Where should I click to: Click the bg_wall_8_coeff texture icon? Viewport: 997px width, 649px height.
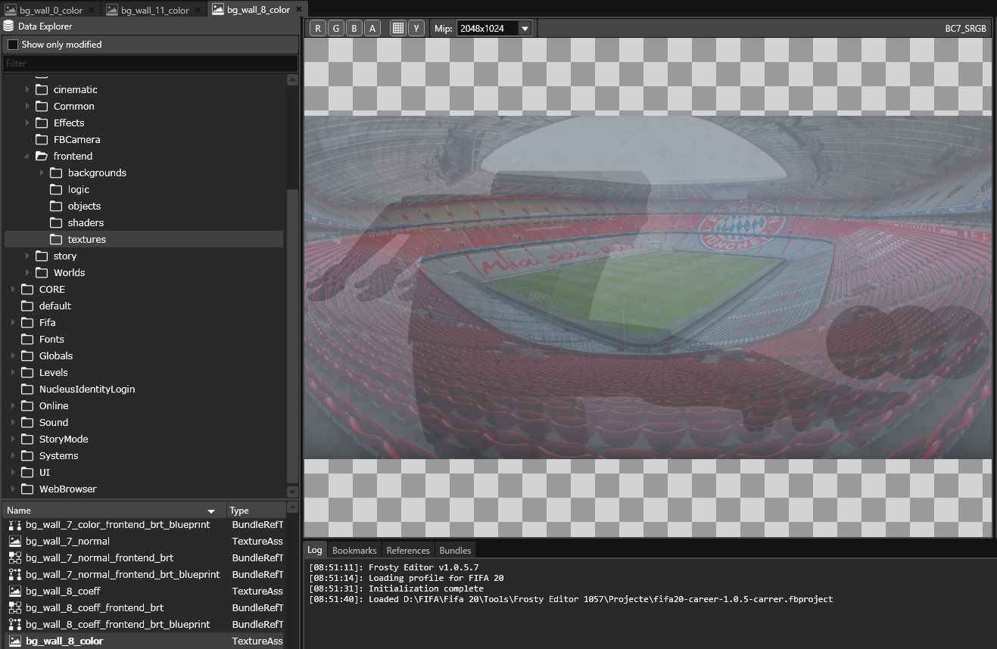(x=14, y=591)
